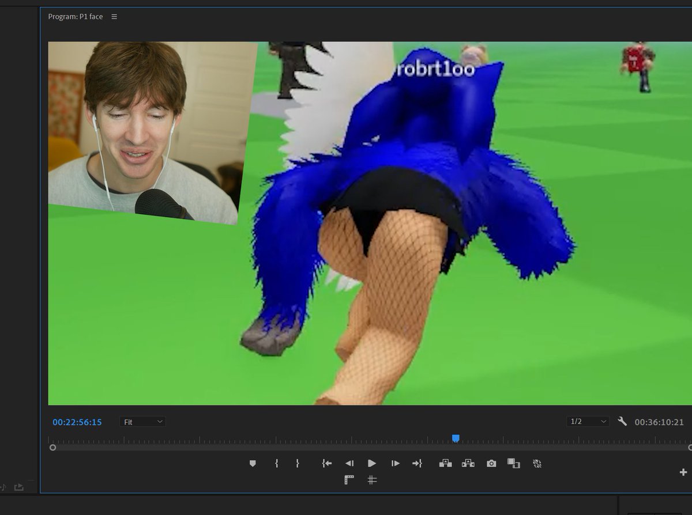This screenshot has width=692, height=515.
Task: Step back one frame
Action: pos(349,463)
